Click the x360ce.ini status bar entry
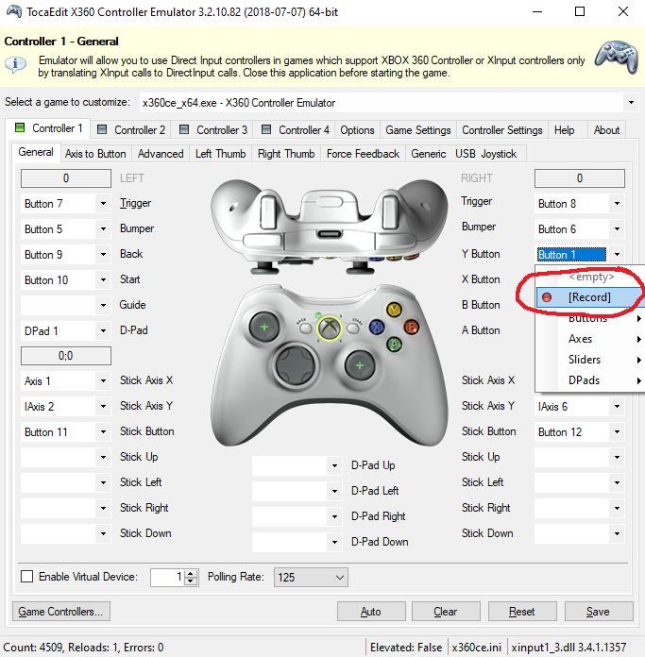645x657 pixels. point(477,648)
